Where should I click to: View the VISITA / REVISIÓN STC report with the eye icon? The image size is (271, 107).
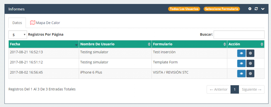click(x=241, y=74)
